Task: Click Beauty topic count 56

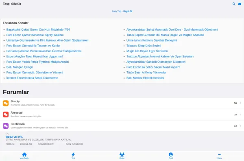Action: click(x=235, y=103)
